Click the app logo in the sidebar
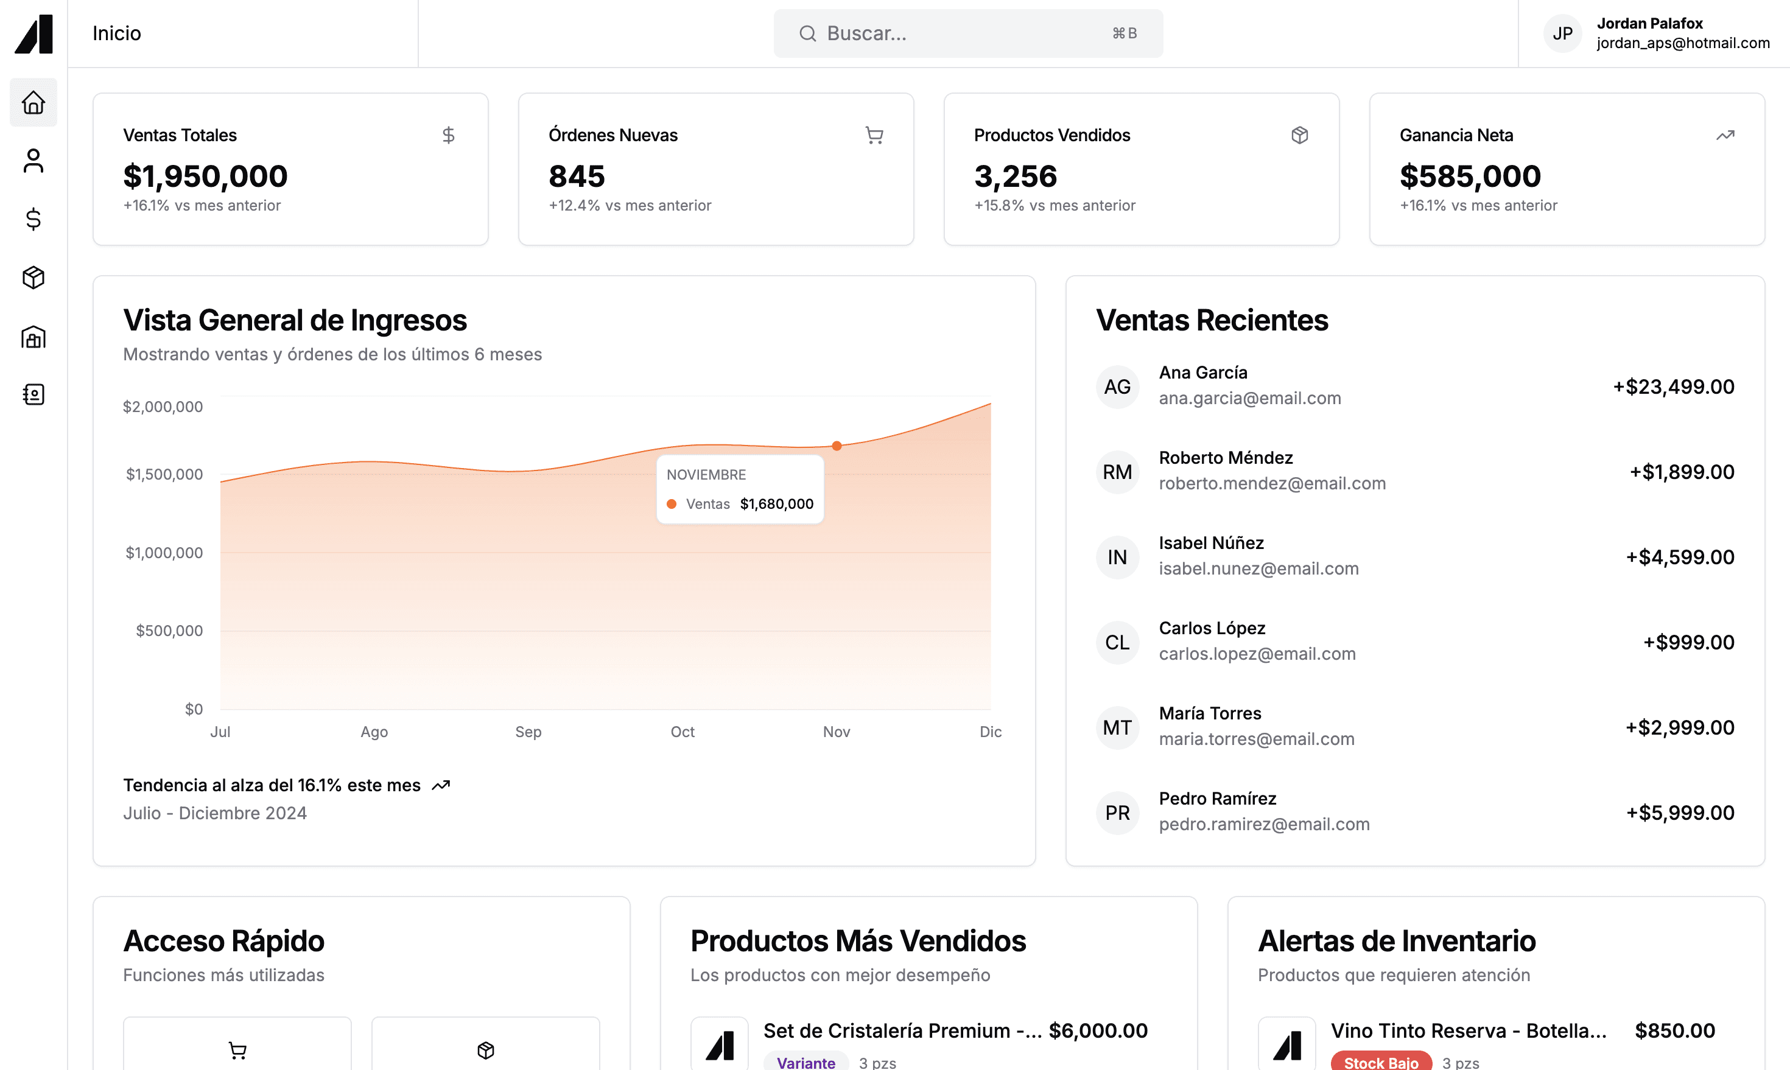The width and height of the screenshot is (1790, 1070). click(34, 34)
